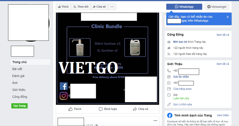The width and height of the screenshot is (239, 126).
Task: Click Messenger icon beside Gửi tin nhắn
Action: coord(169,77)
